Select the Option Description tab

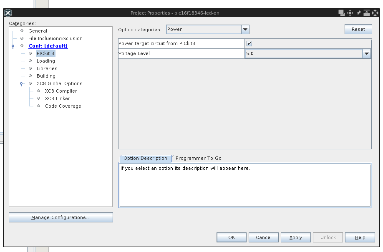click(x=145, y=159)
